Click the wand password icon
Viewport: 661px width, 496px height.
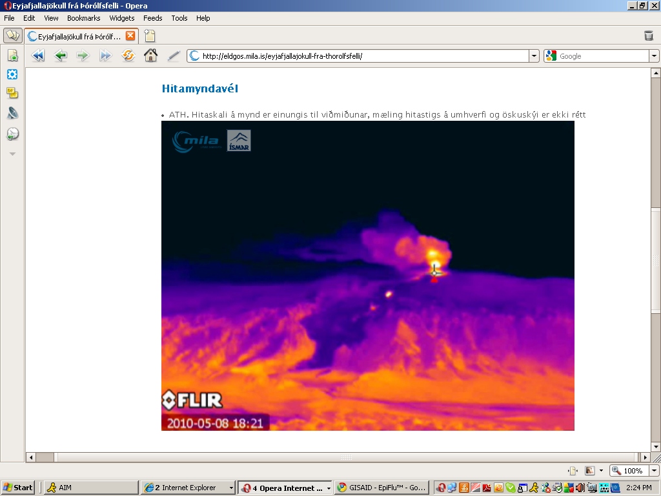(173, 56)
